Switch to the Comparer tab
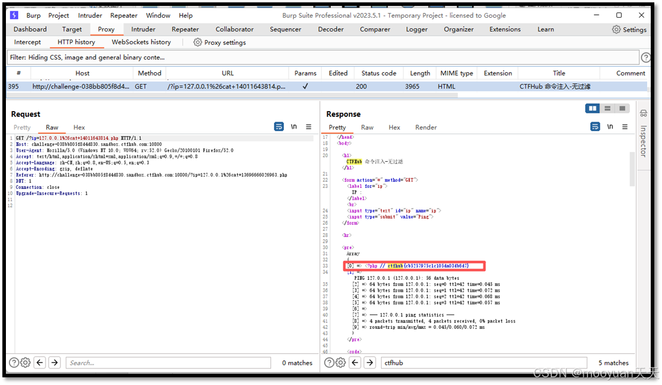 [x=375, y=30]
